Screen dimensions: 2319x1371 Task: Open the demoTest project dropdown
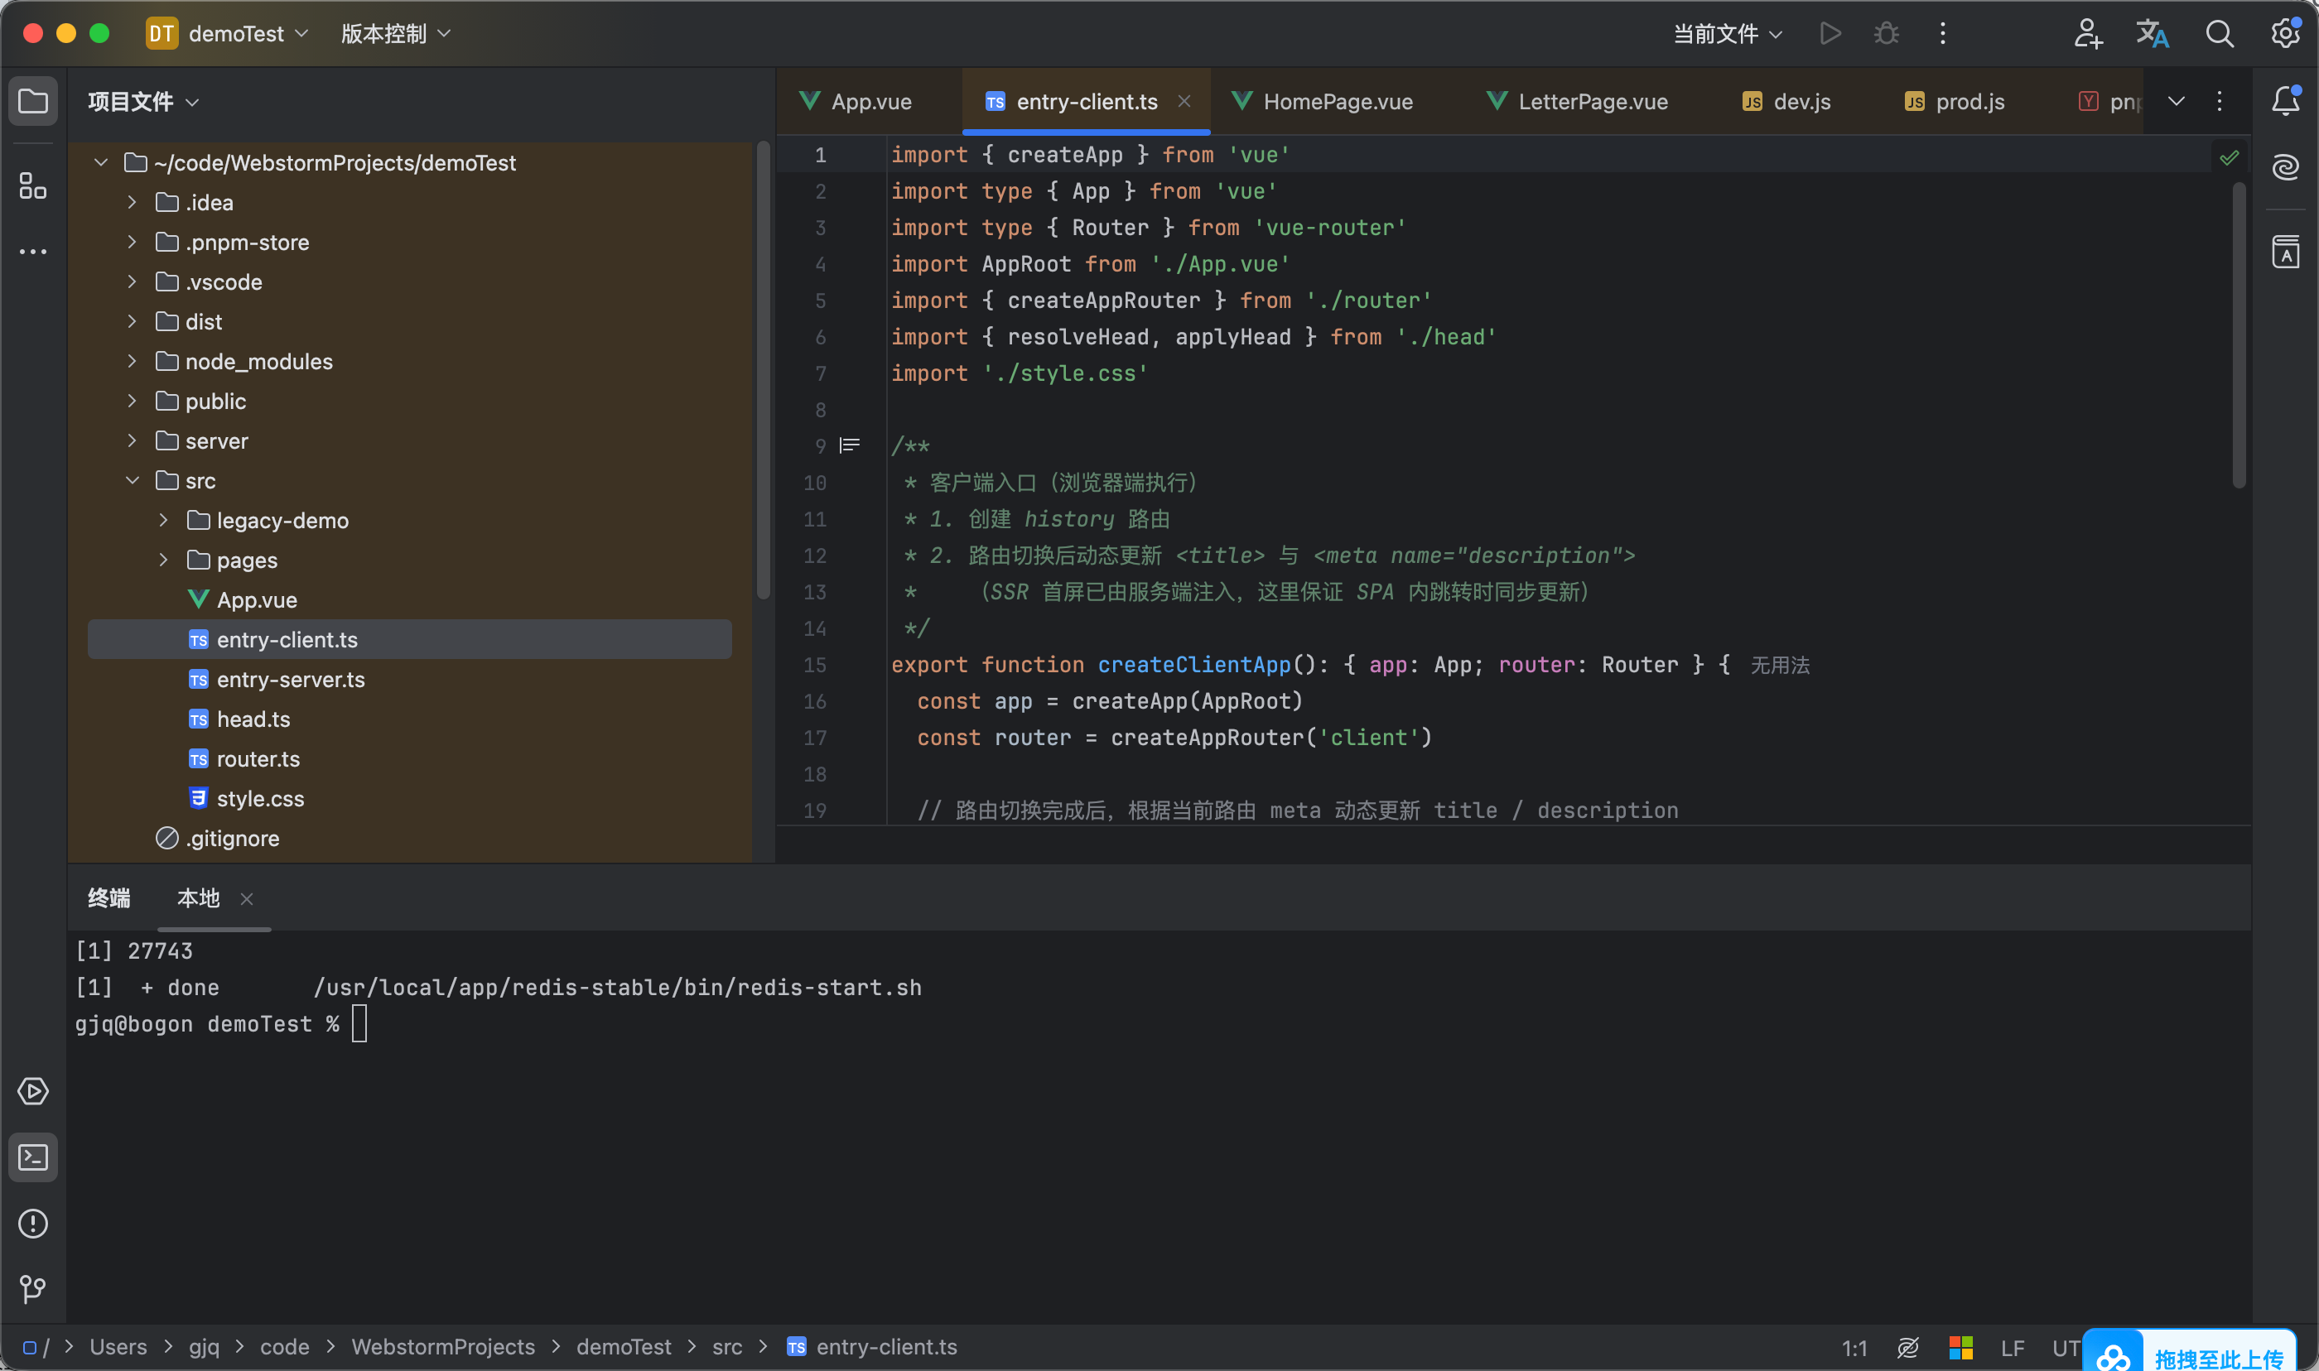[x=227, y=33]
